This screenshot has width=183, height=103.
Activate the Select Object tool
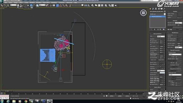tap(18, 5)
